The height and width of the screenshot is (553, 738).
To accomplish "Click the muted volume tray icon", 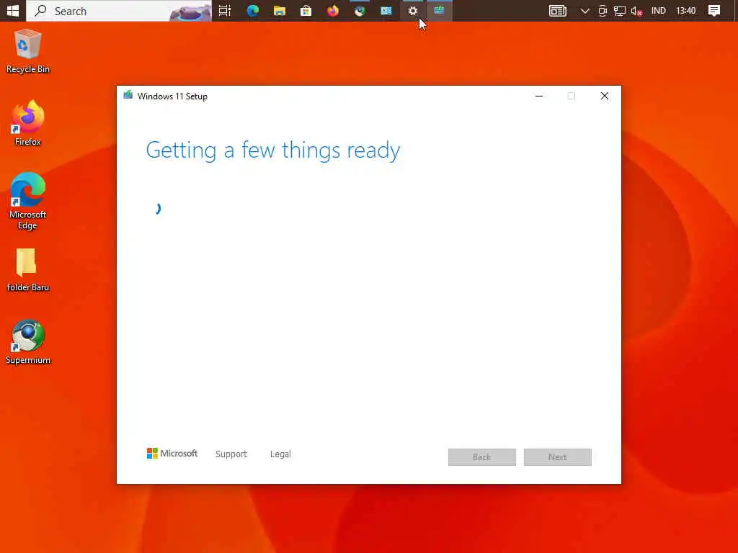I will pyautogui.click(x=636, y=11).
